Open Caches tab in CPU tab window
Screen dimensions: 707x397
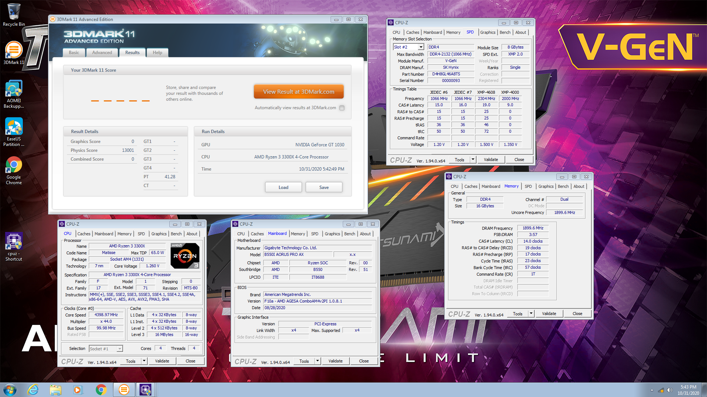tap(84, 234)
